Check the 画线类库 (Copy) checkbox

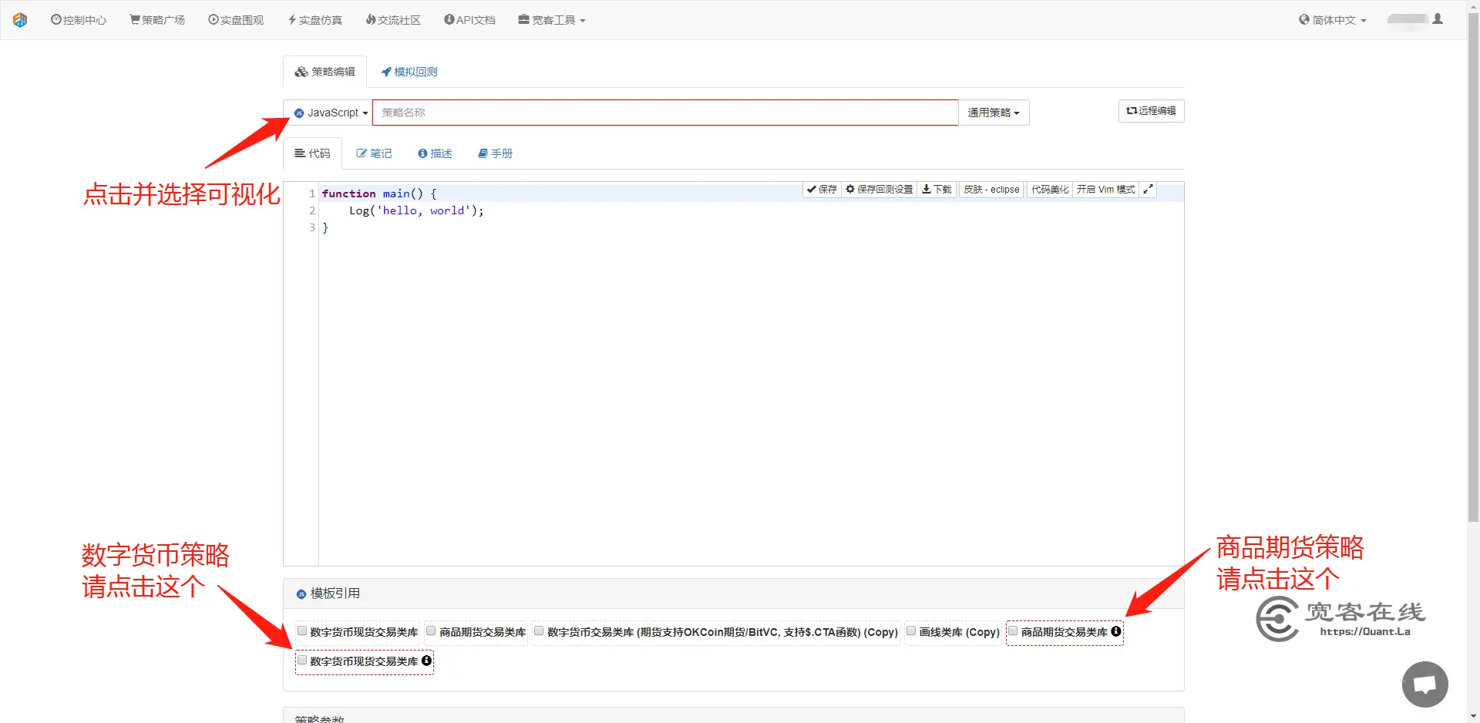coord(911,631)
